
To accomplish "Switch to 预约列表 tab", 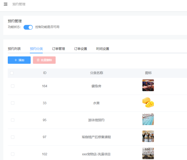I will coord(14,49).
